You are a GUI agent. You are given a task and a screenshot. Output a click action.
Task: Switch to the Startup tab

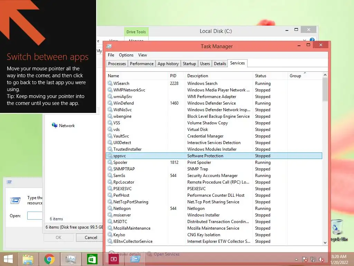click(x=189, y=64)
